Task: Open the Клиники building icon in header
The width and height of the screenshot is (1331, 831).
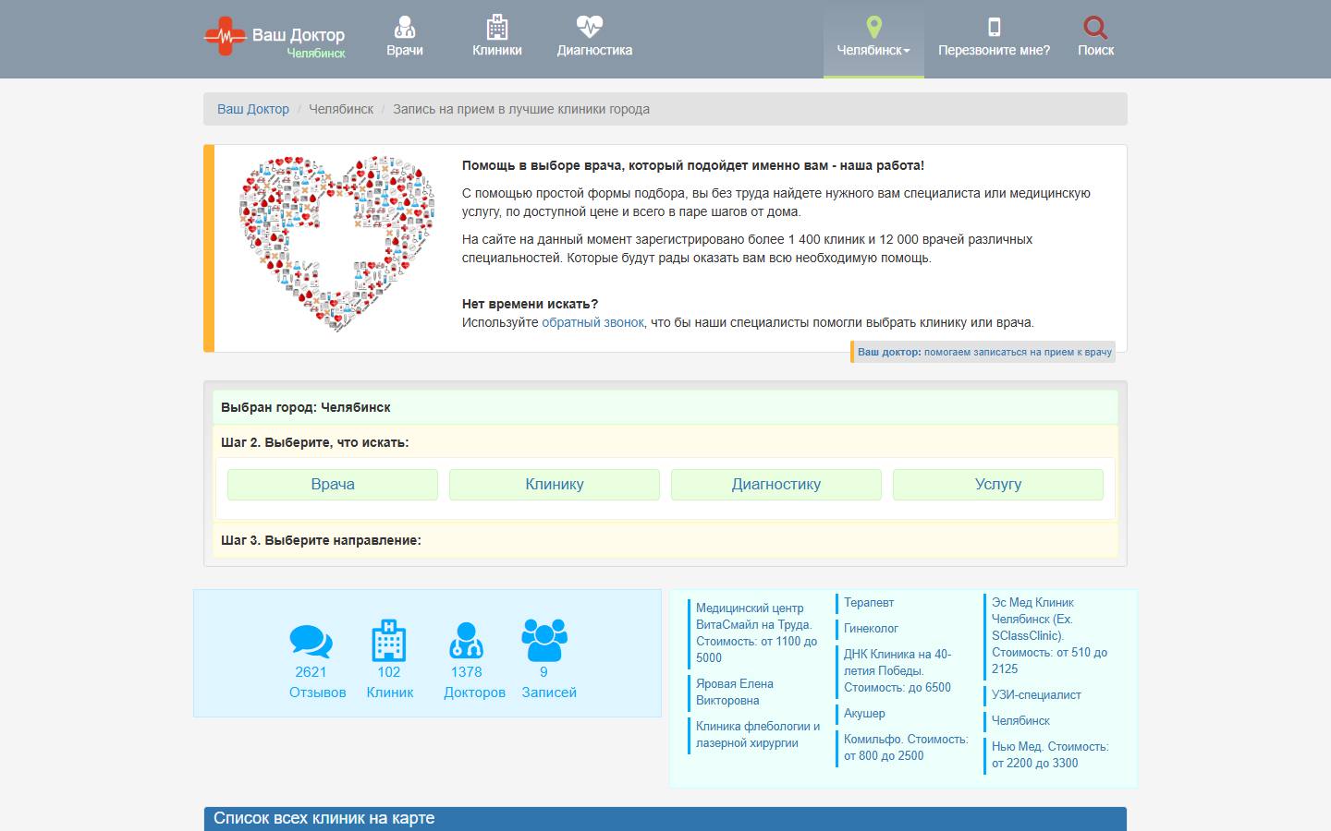Action: (x=497, y=26)
